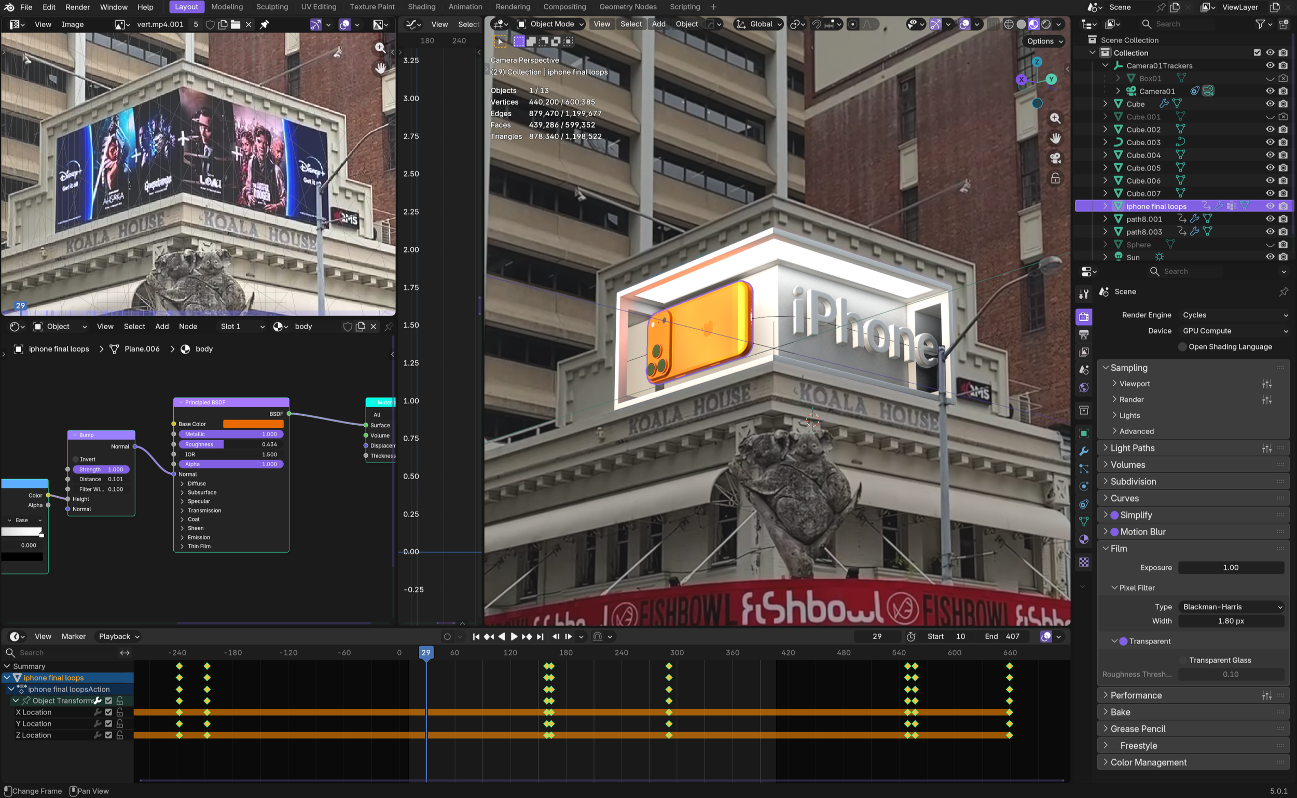Open the Render menu in top bar
1297x798 pixels.
[x=77, y=7]
